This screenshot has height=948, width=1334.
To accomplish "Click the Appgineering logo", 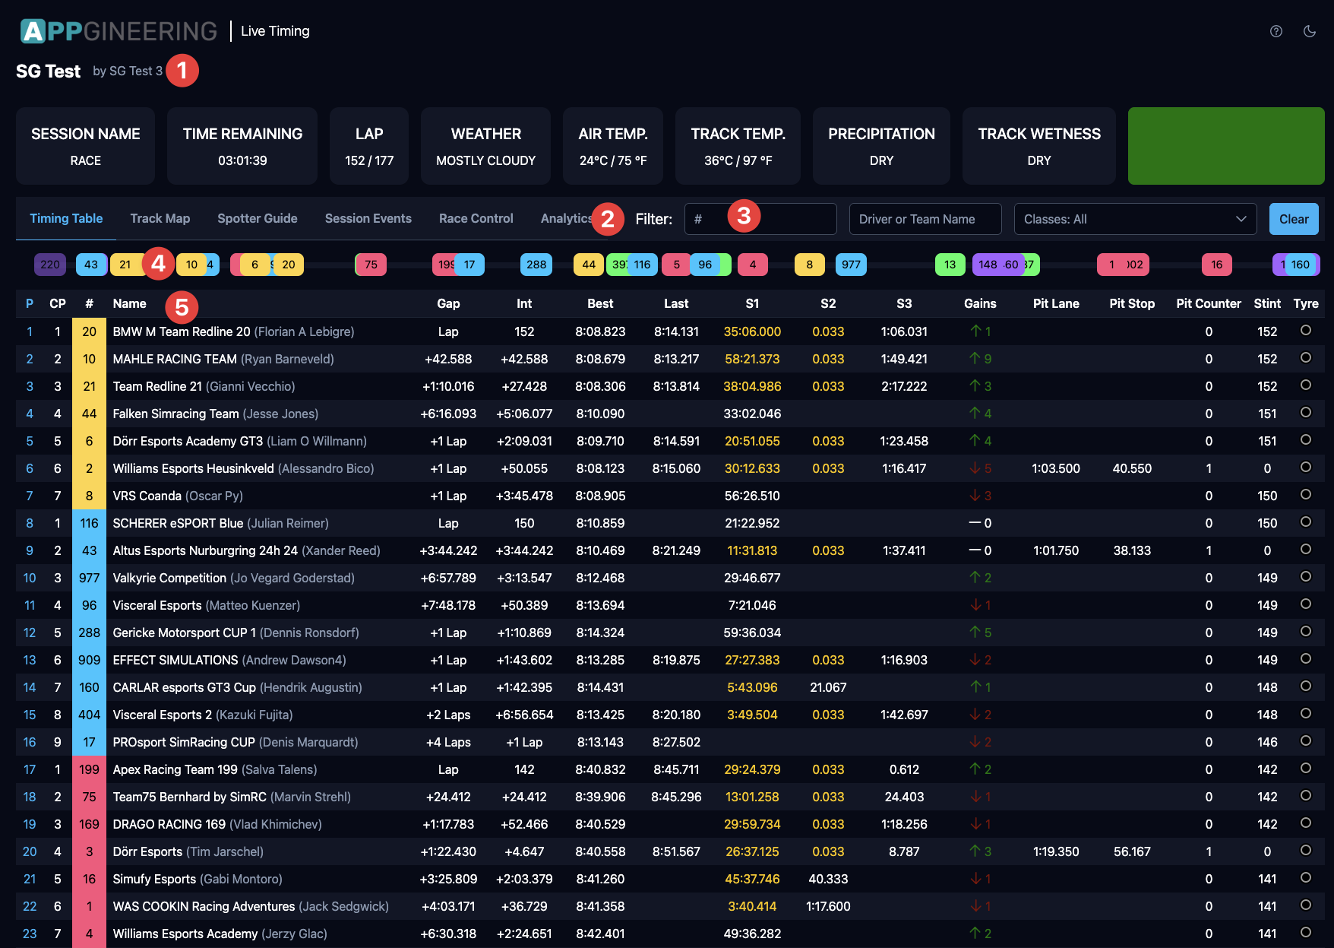I will 119,31.
